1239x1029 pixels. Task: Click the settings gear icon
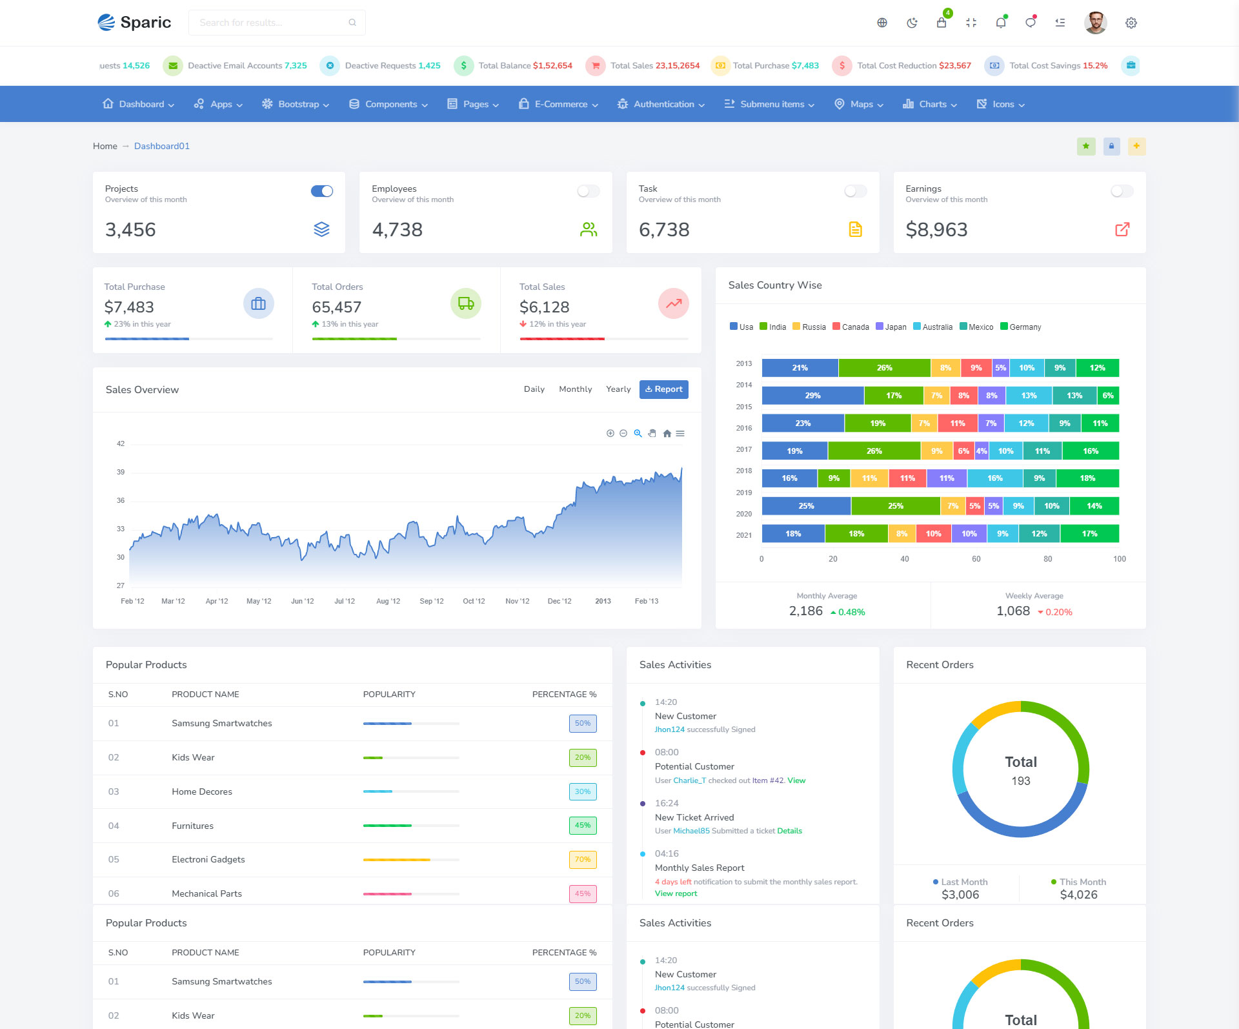[1131, 23]
